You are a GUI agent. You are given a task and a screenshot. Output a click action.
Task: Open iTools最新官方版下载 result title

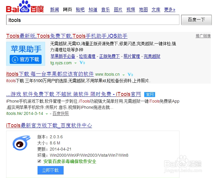click(x=49, y=125)
